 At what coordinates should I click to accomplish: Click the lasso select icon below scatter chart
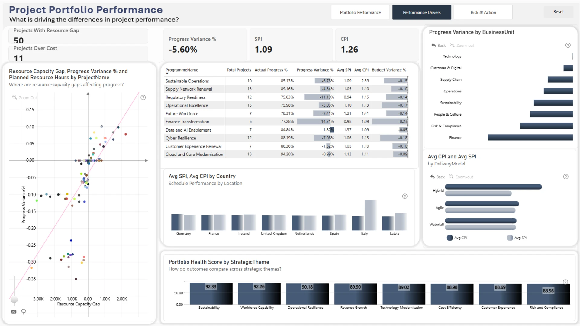pos(24,312)
